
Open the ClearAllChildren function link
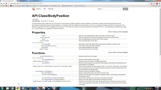[x=49, y=59]
